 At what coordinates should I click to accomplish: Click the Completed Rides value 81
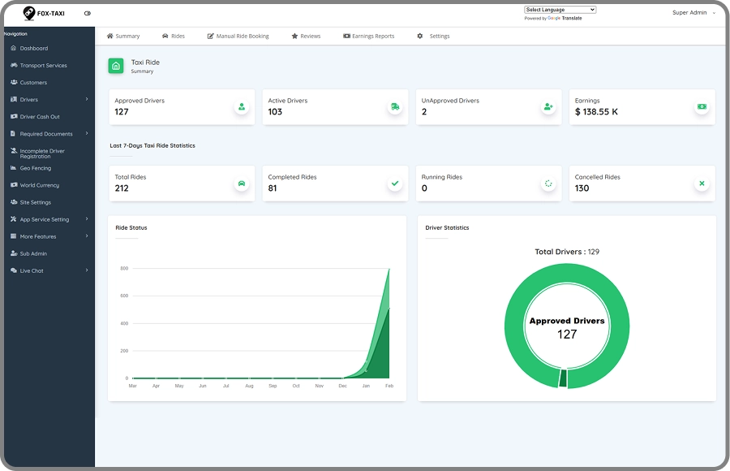click(x=273, y=188)
